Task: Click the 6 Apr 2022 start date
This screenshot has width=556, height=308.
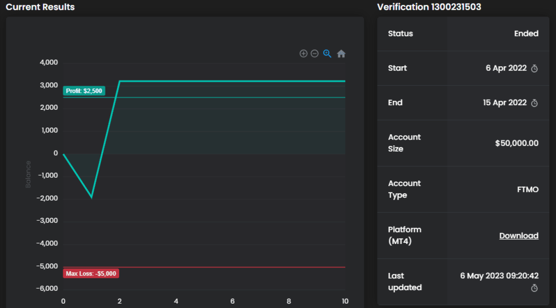Action: [x=506, y=68]
